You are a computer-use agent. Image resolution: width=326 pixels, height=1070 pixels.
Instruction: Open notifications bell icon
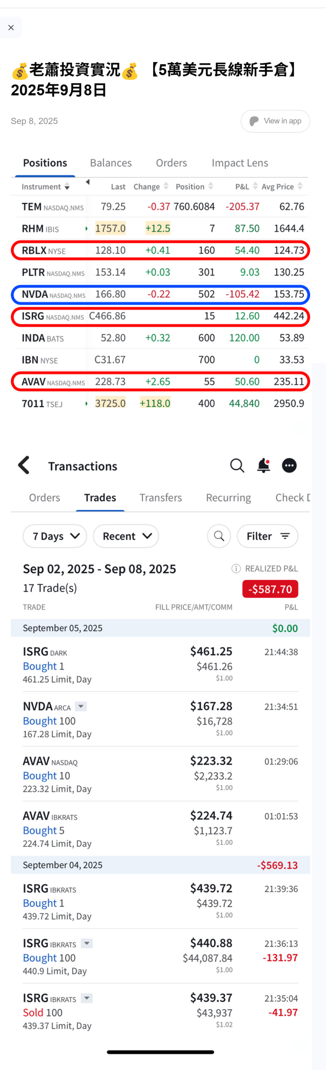point(264,466)
